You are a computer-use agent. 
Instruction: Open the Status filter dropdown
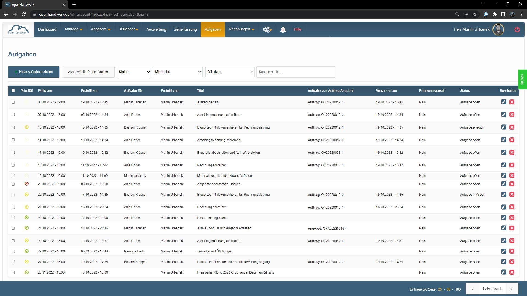[x=134, y=72]
